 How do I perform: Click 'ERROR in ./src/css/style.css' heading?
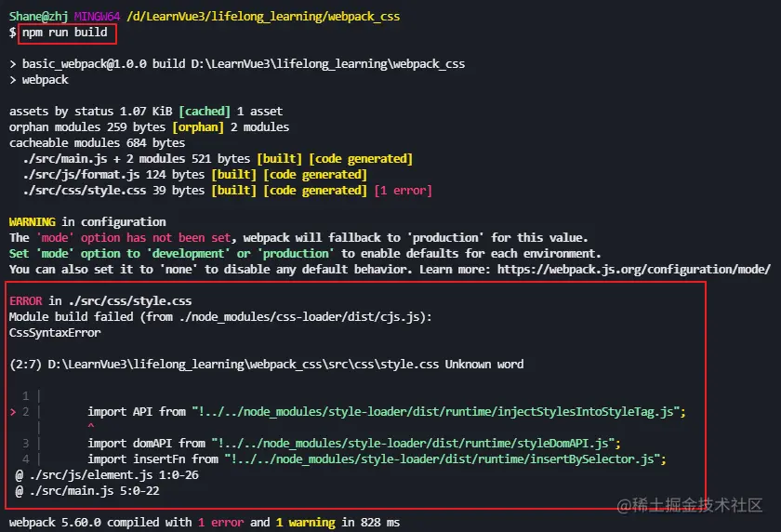pos(100,300)
